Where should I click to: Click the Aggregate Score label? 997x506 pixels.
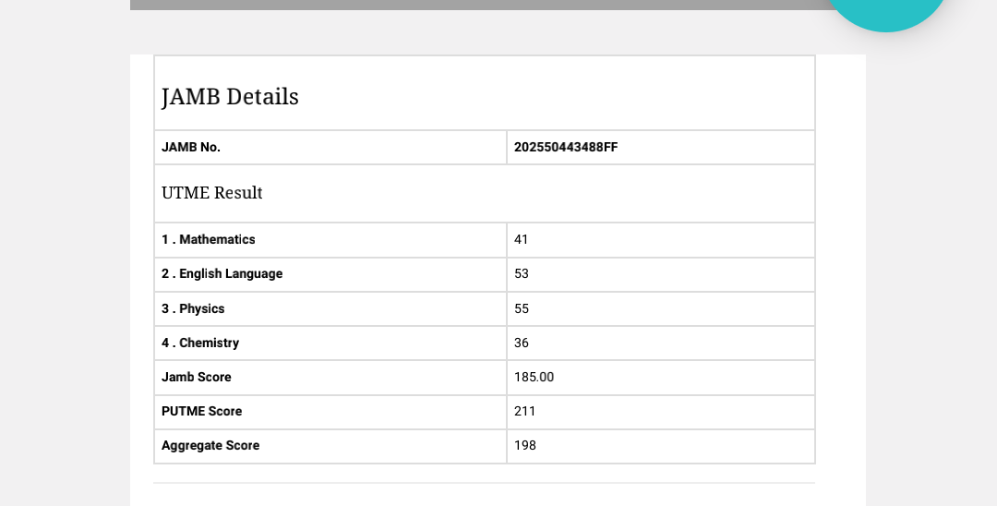click(x=210, y=445)
